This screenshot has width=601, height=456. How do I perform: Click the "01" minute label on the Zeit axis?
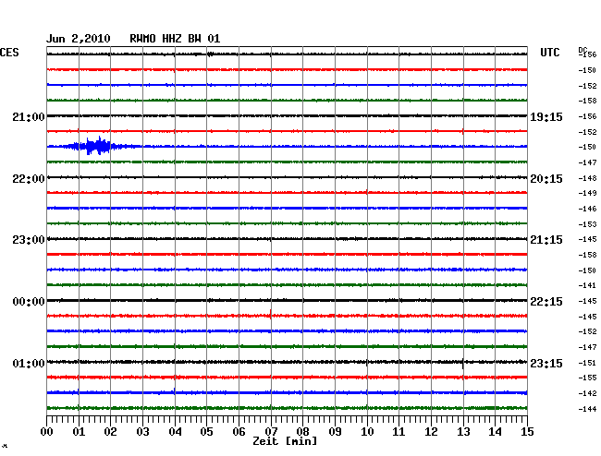tap(79, 431)
